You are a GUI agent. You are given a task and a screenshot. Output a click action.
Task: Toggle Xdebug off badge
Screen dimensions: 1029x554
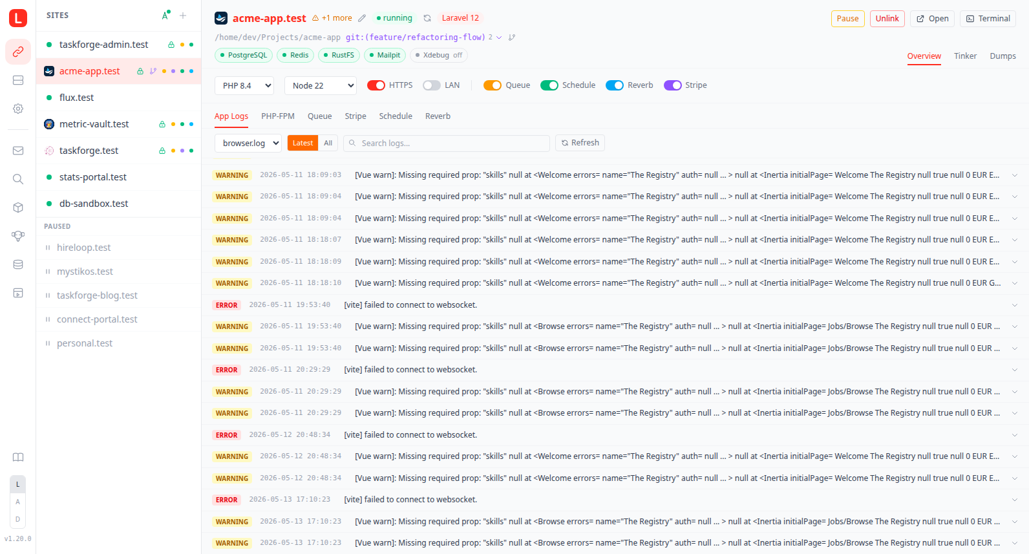[x=439, y=55]
